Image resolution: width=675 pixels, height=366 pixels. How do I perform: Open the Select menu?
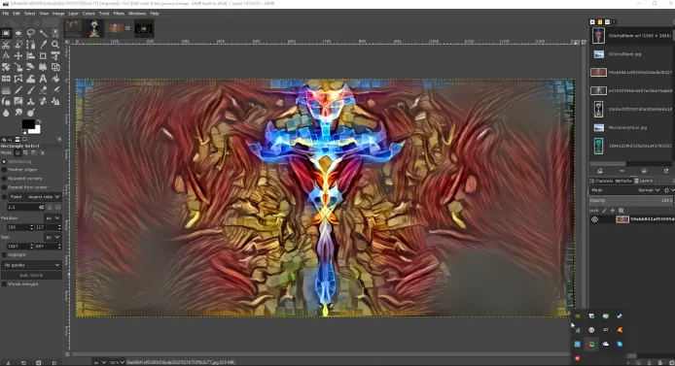point(30,14)
